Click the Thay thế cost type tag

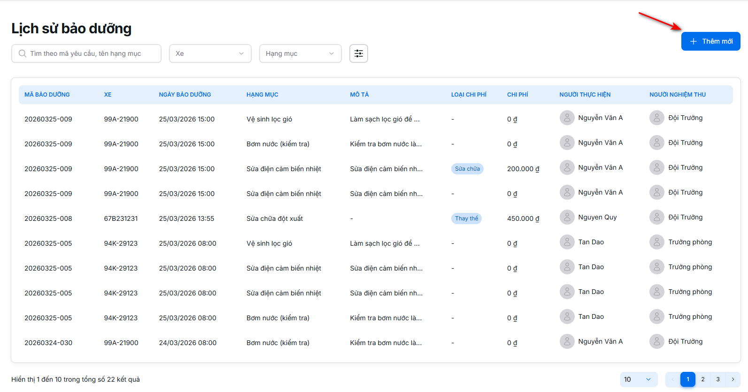pyautogui.click(x=466, y=219)
